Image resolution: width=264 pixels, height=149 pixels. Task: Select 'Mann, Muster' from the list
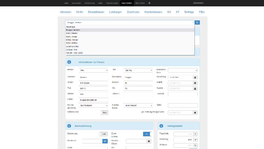[130, 37]
